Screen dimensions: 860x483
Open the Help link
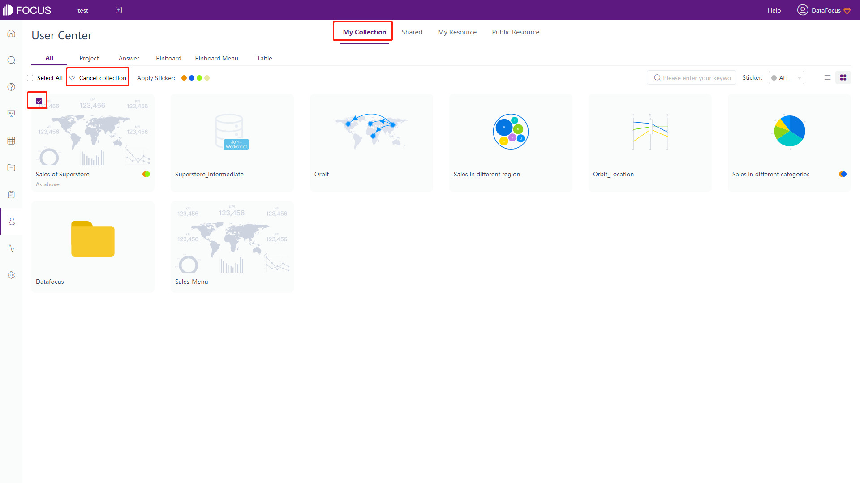pyautogui.click(x=774, y=10)
